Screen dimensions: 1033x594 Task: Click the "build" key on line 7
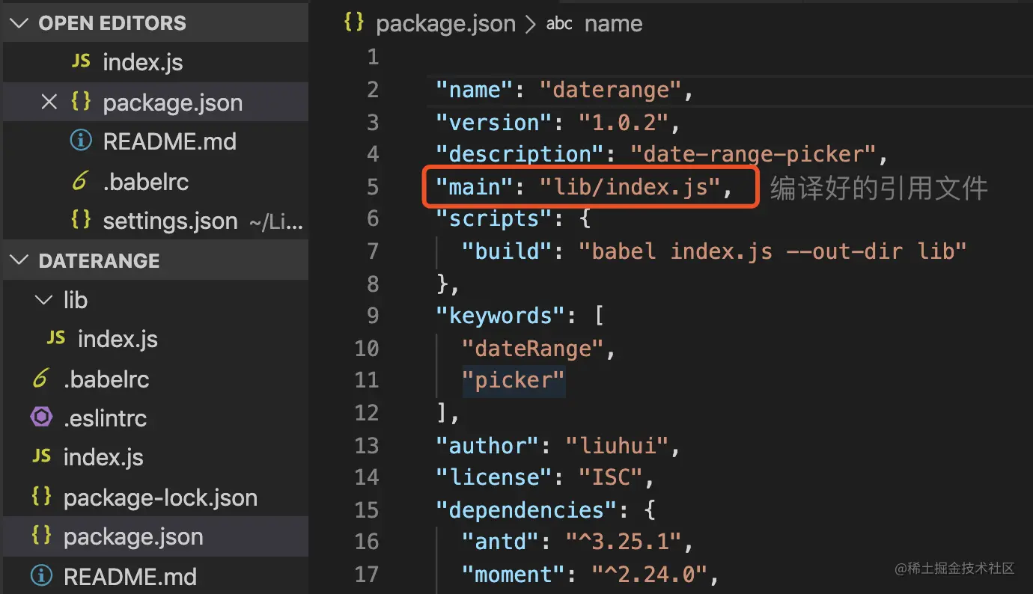click(507, 251)
